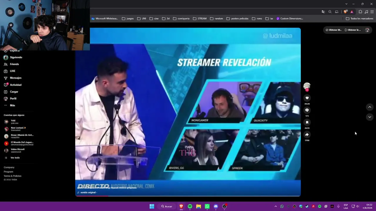Open the Todos los marcadores folder

[360, 18]
